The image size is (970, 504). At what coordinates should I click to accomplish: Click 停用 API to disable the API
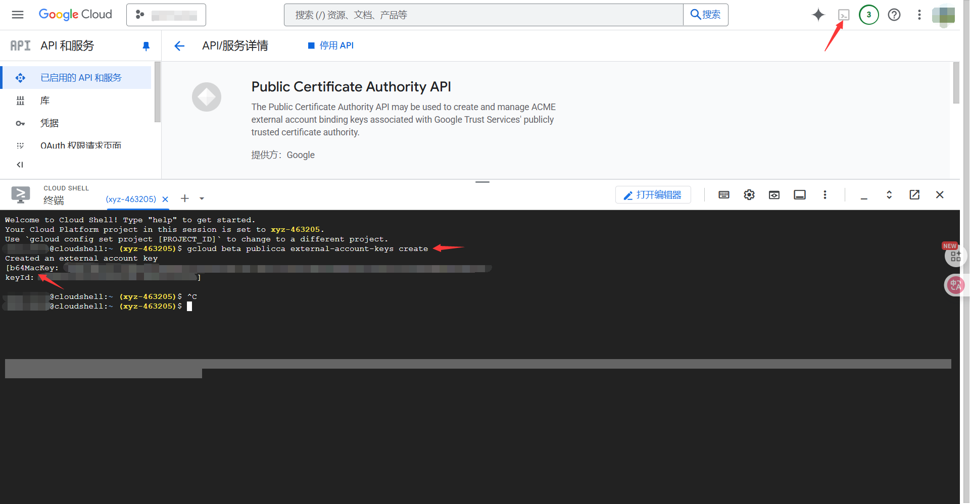(331, 45)
